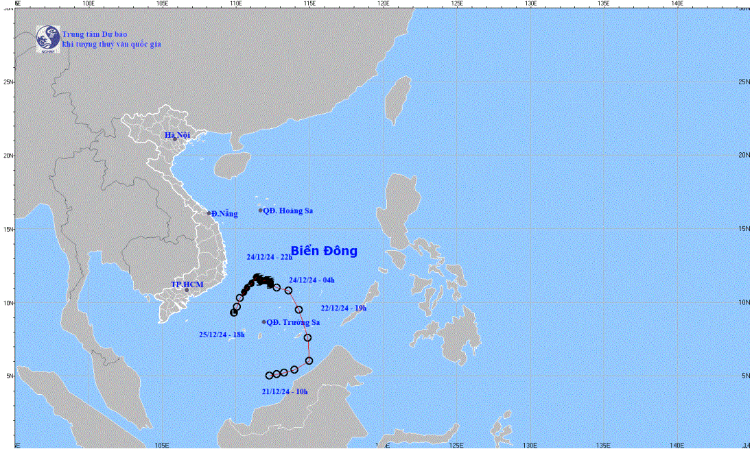Click the QĐ. Hoàng Sa label
The height and width of the screenshot is (449, 752).
click(x=287, y=211)
